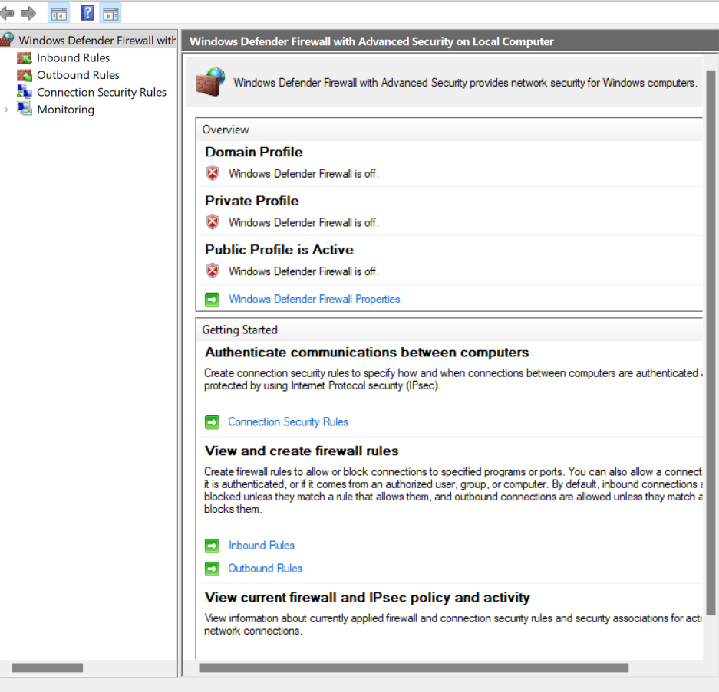Select Inbound Rules in the left tree
Image resolution: width=719 pixels, height=692 pixels.
[74, 57]
